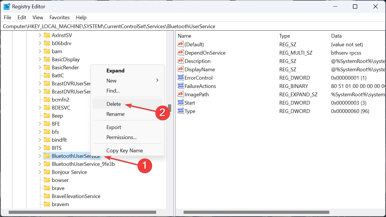
Task: Choose Copy Key Name in context menu
Action: [127, 151]
